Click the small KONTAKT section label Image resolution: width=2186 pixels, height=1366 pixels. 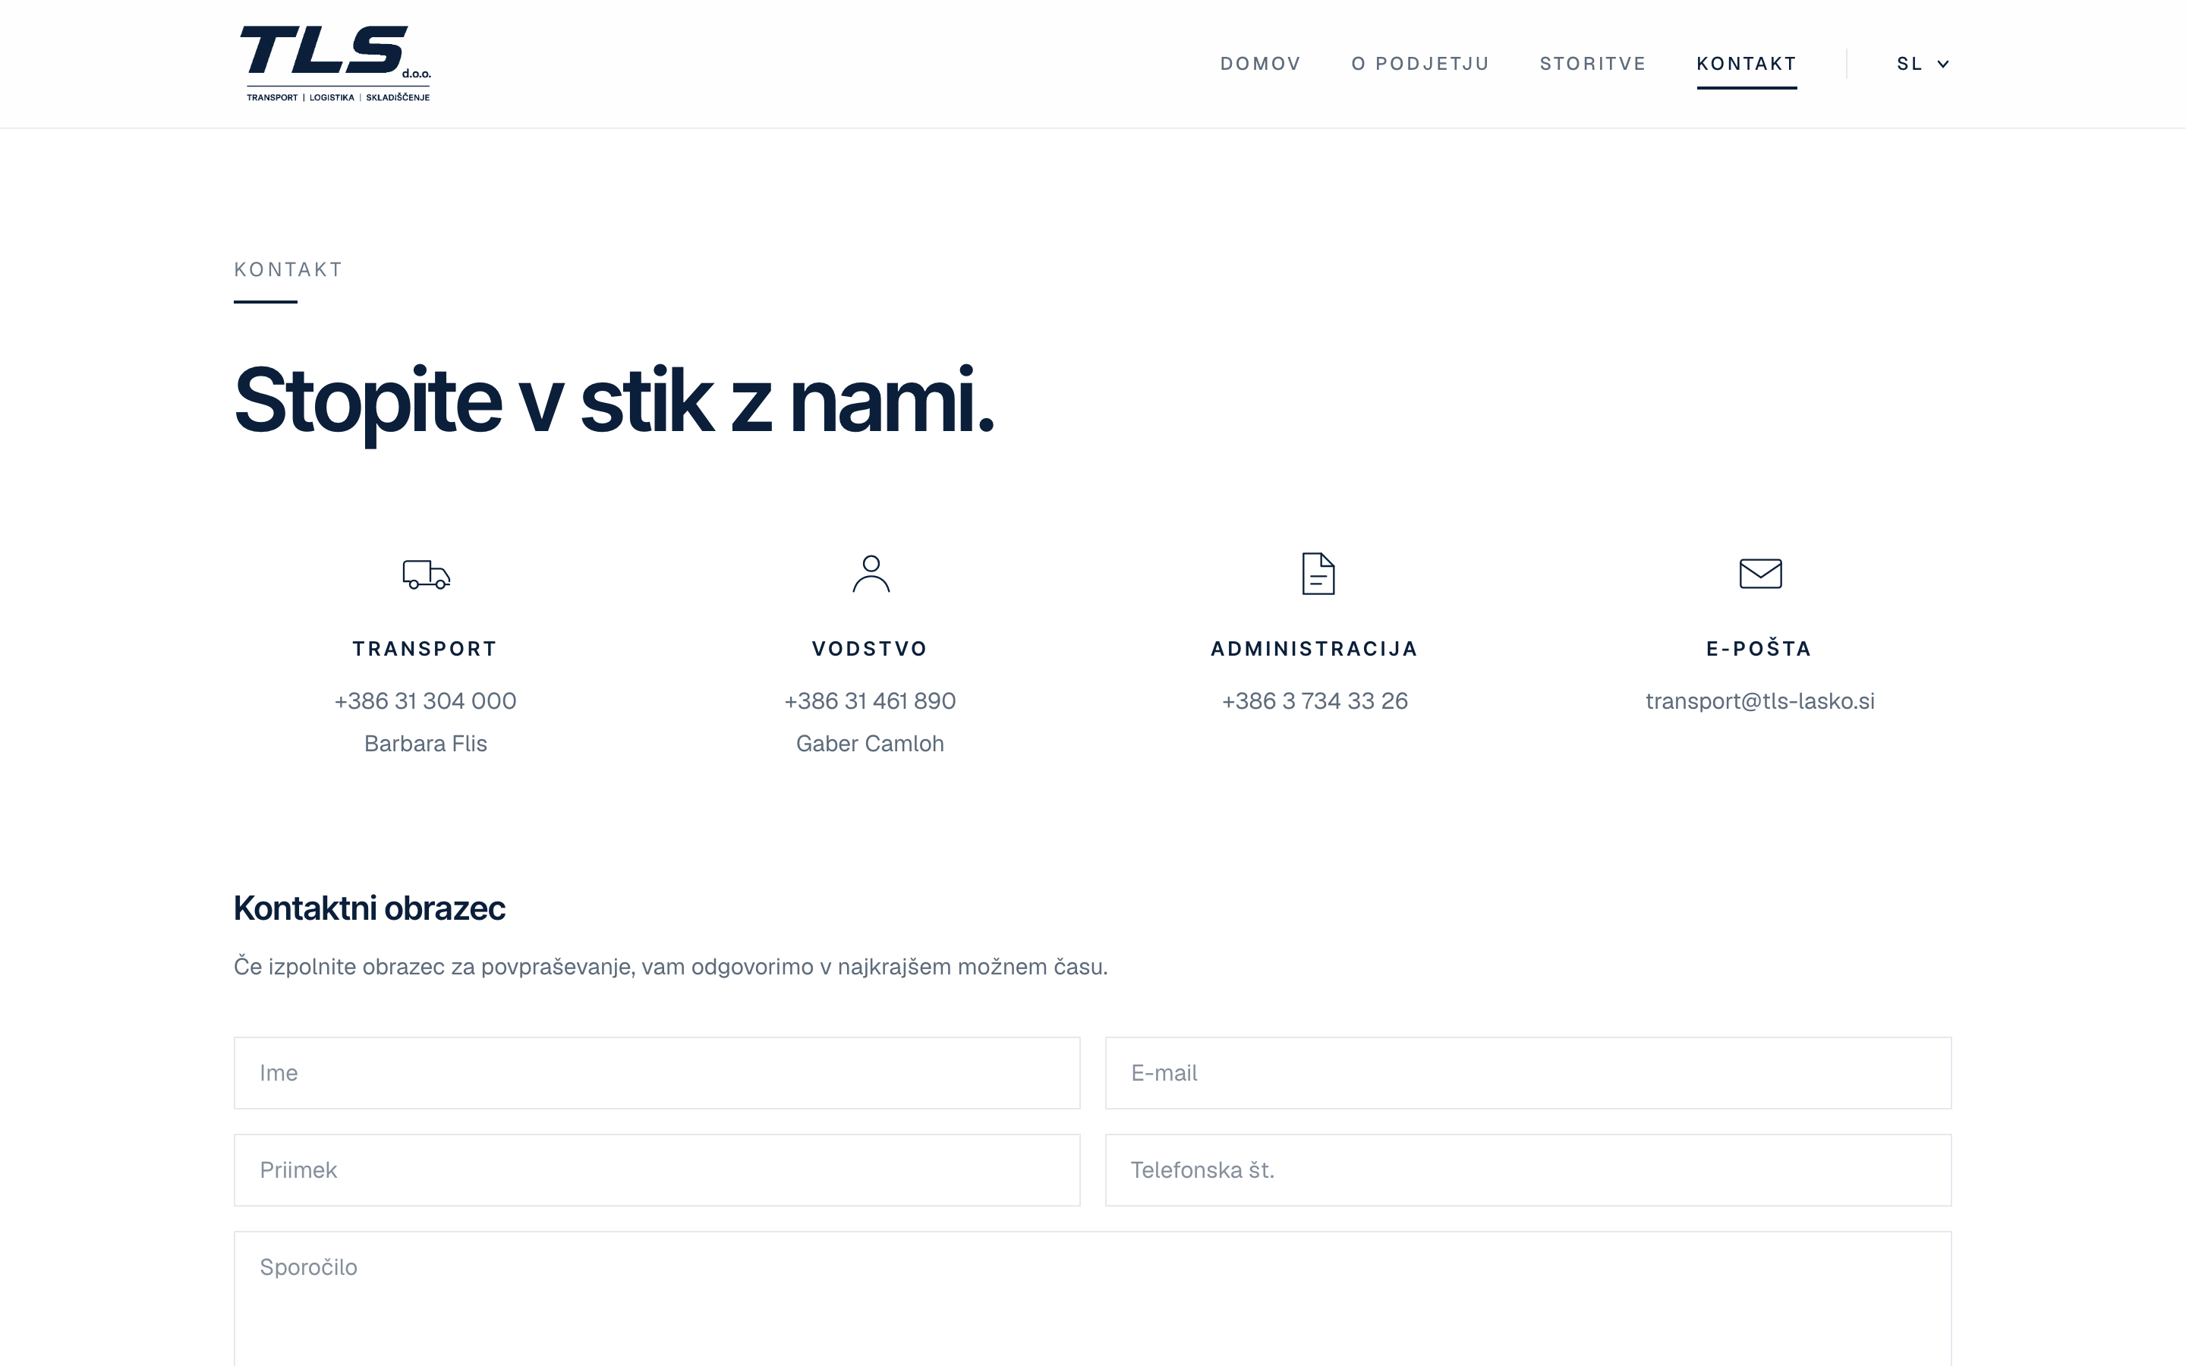288,269
